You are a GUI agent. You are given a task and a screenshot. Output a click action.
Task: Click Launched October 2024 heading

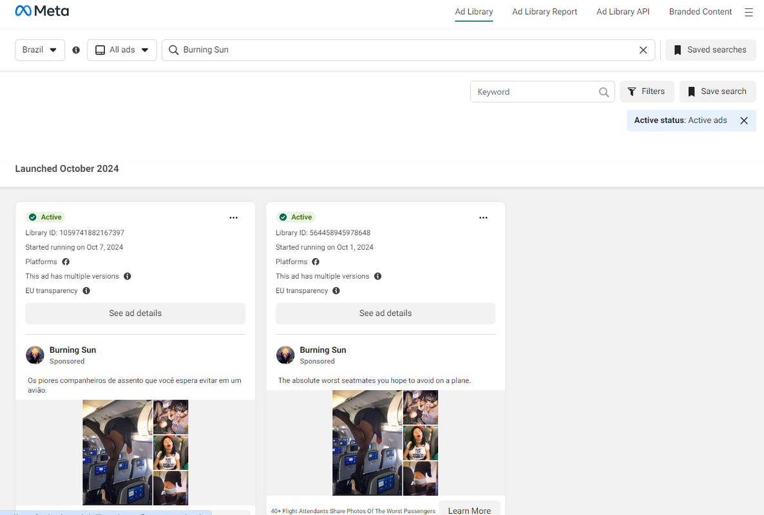67,169
